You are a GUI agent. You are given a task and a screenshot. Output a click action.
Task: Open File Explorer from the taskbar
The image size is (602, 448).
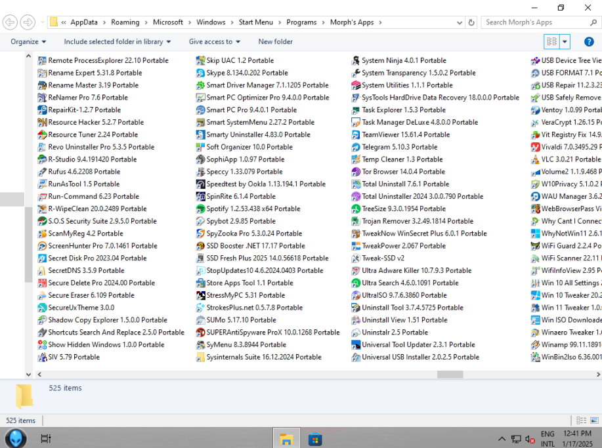(x=286, y=438)
